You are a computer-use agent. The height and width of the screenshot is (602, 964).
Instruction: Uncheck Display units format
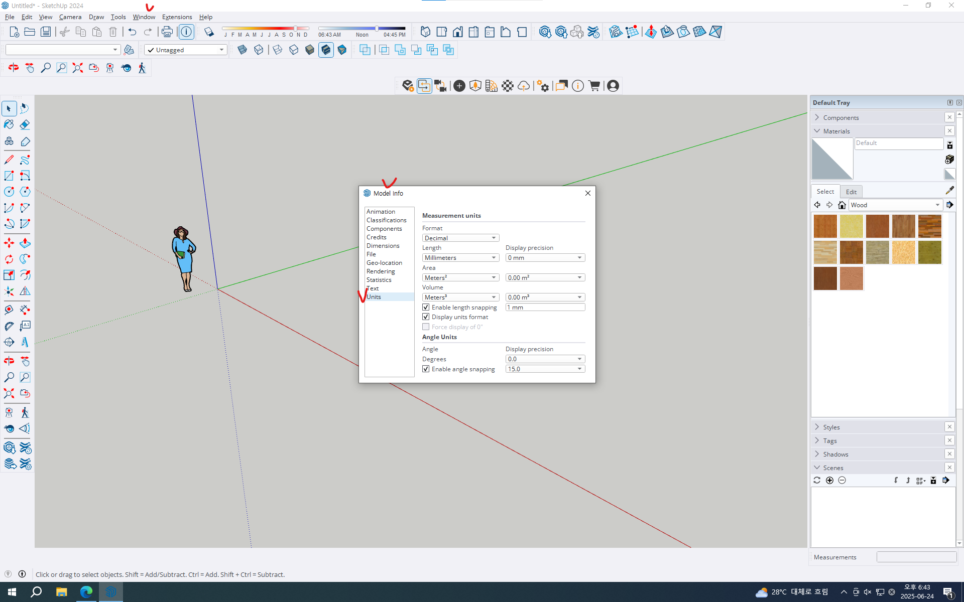tap(426, 317)
